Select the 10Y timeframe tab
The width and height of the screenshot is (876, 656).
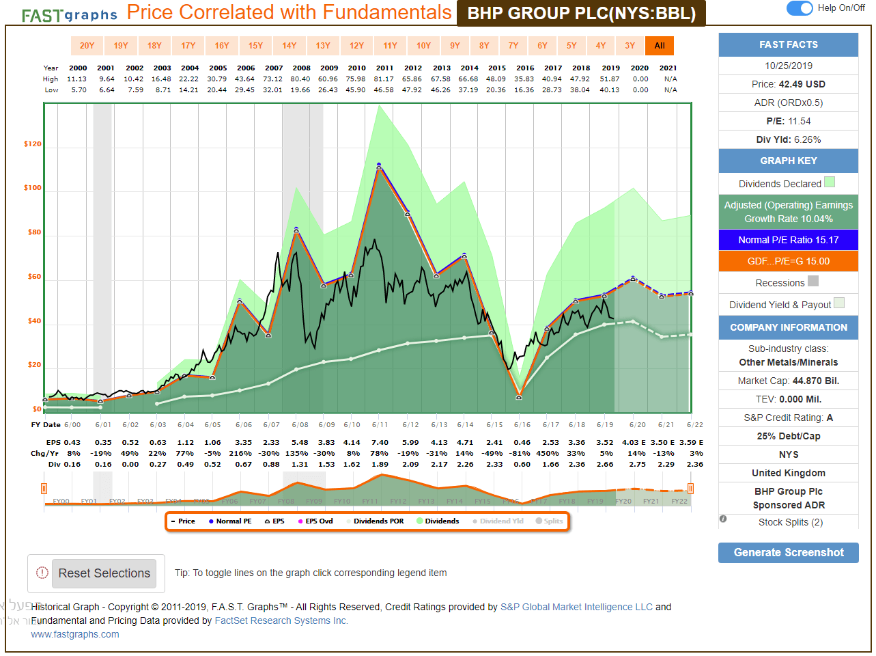pos(423,46)
